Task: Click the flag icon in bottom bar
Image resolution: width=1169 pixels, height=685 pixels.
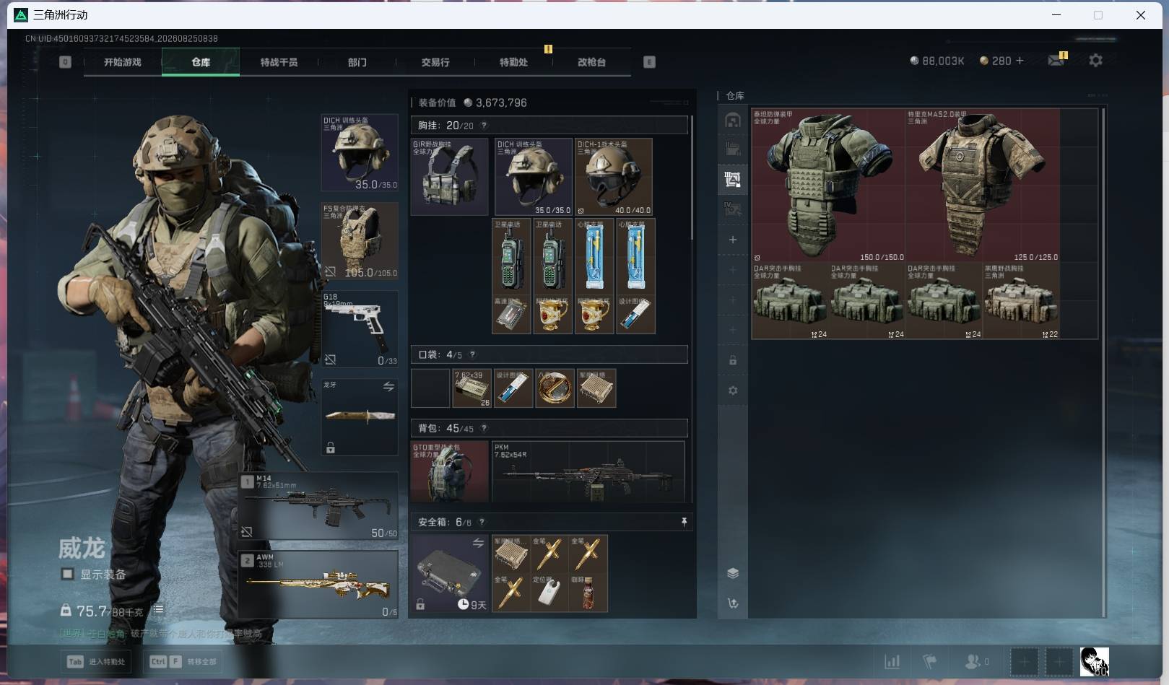Action: coord(930,661)
